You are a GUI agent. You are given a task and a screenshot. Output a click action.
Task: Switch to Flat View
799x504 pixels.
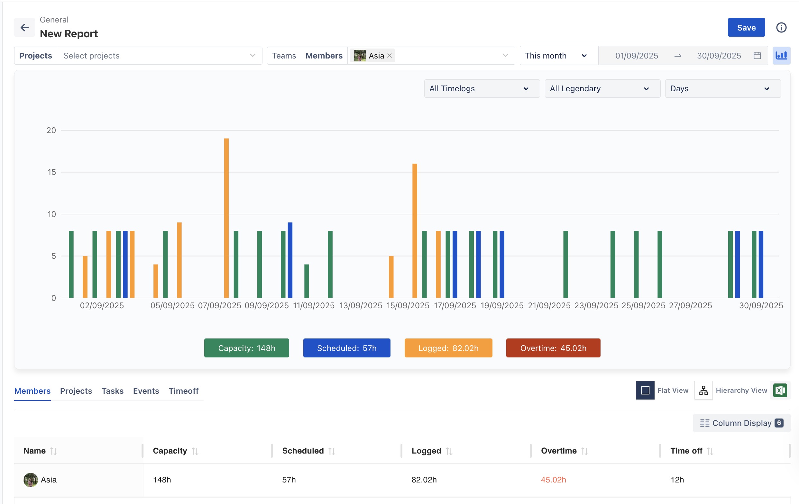pos(645,390)
